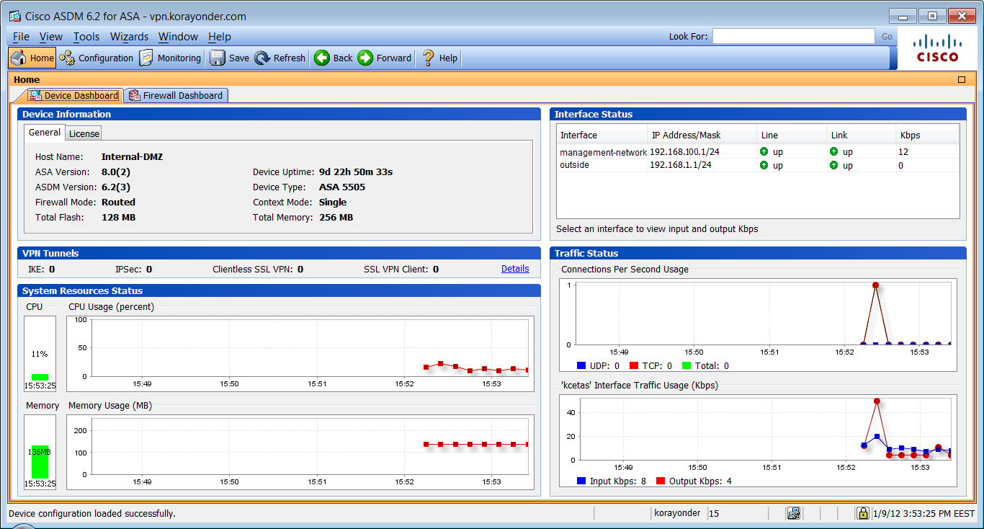This screenshot has height=529, width=984.
Task: Click the status bar lock icon
Action: pyautogui.click(x=862, y=513)
